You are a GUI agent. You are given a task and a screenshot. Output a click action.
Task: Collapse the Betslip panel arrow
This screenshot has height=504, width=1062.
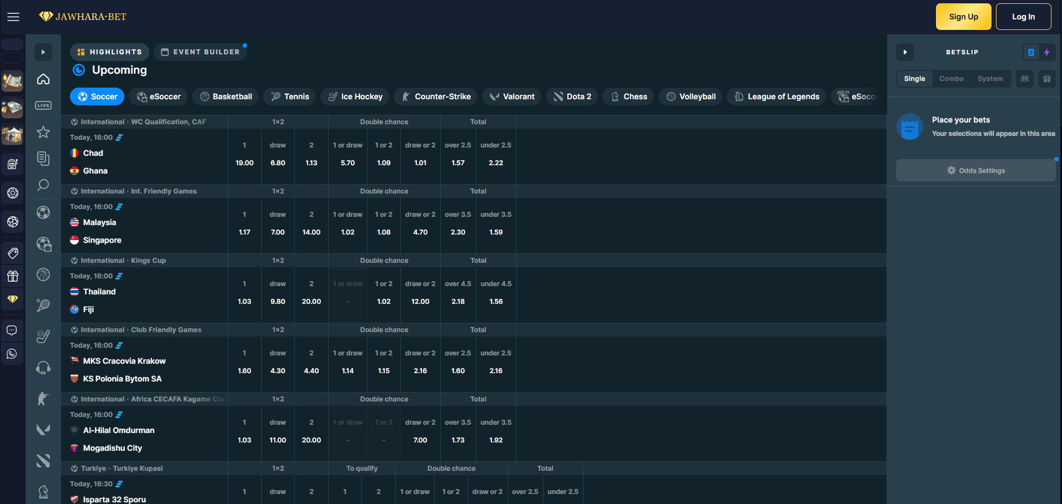click(905, 52)
